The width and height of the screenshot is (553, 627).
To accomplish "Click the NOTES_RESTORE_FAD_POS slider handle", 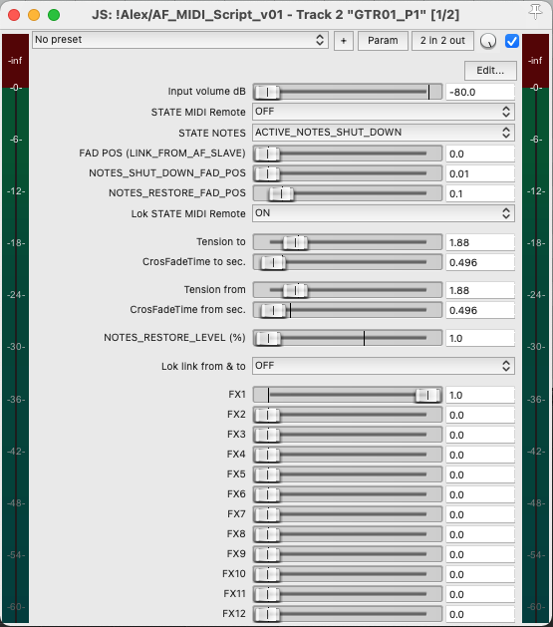I will 281,194.
